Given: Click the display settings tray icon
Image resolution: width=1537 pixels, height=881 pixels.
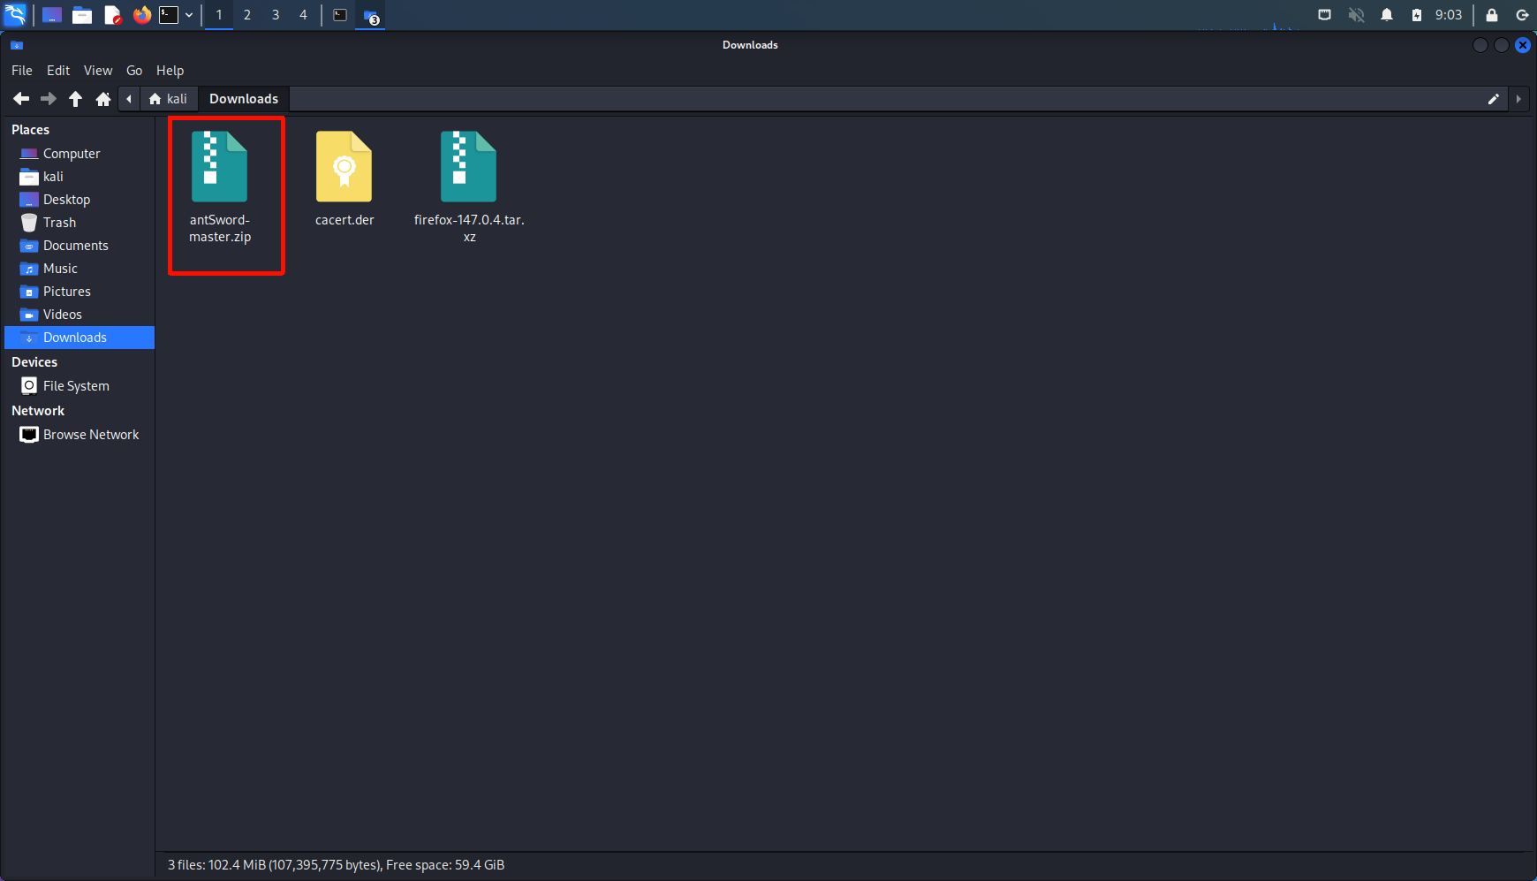Looking at the screenshot, I should click(1324, 15).
